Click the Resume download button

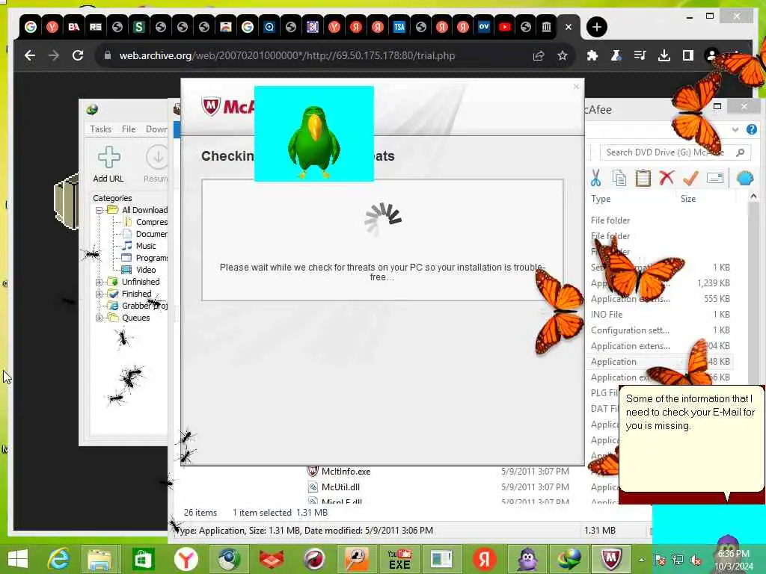pyautogui.click(x=156, y=164)
